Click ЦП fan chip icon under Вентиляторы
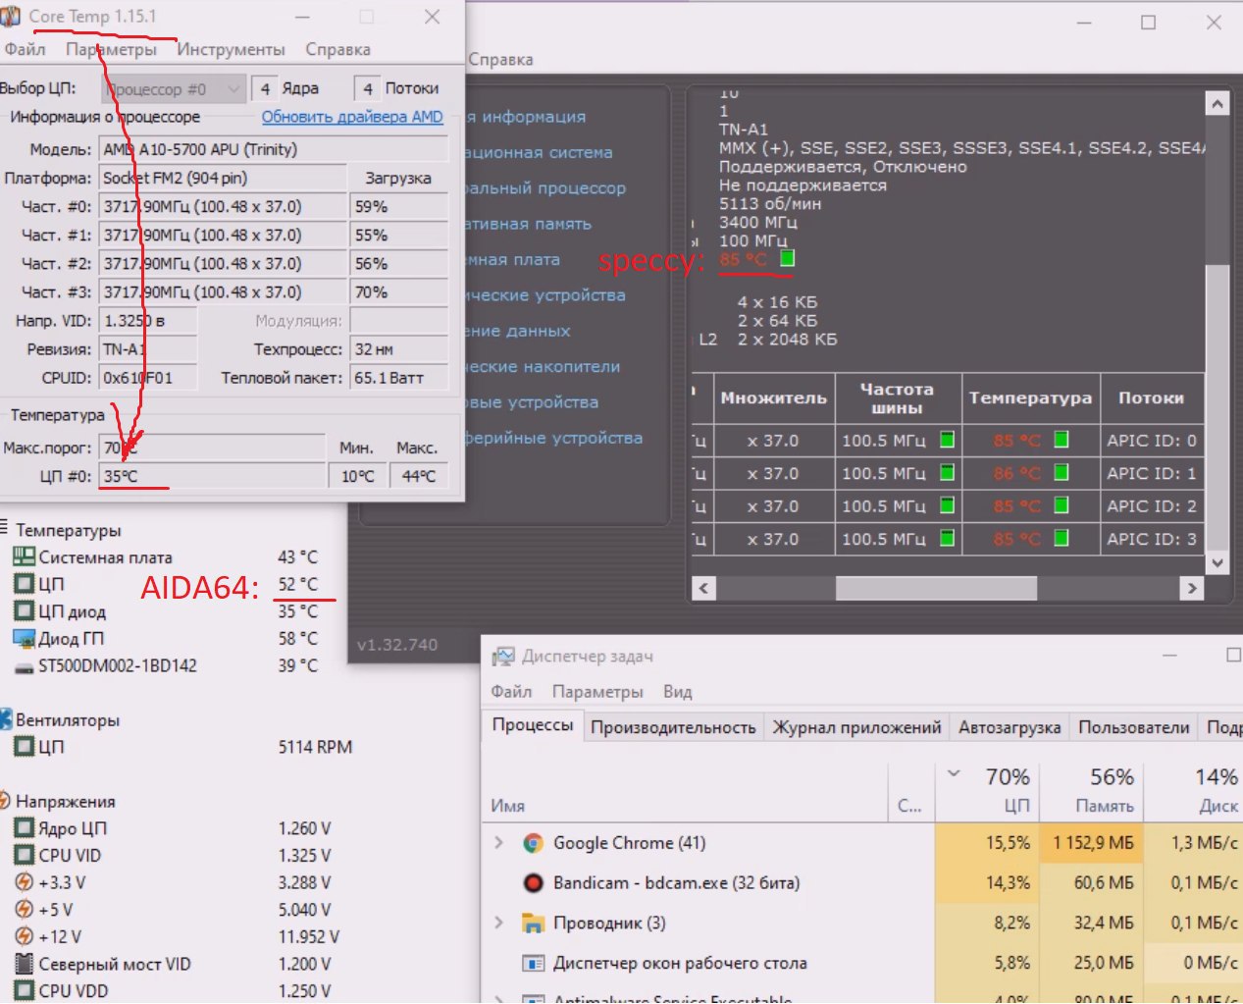The image size is (1243, 1004). pyautogui.click(x=24, y=747)
